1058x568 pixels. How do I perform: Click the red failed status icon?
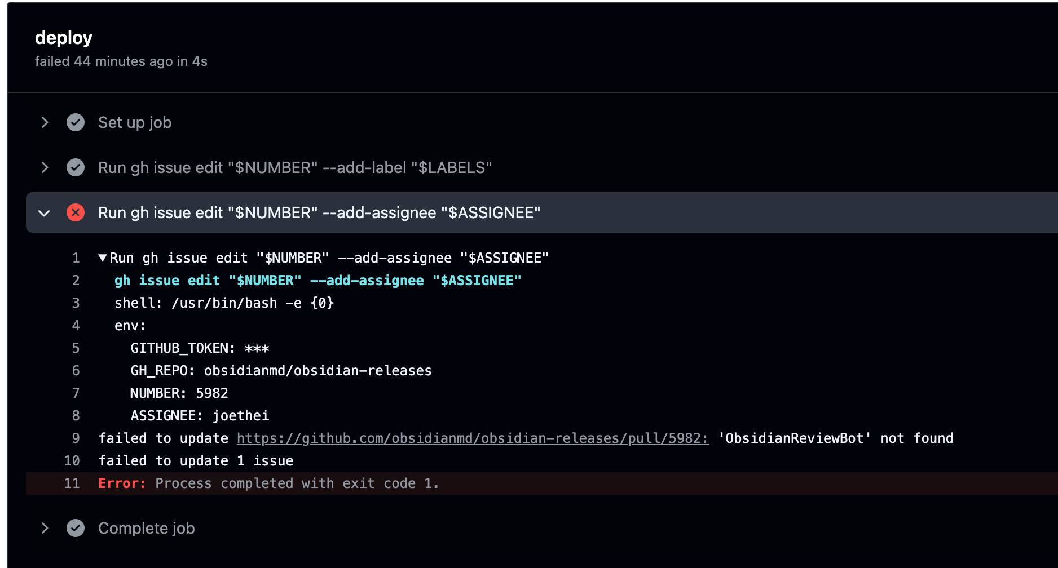76,212
